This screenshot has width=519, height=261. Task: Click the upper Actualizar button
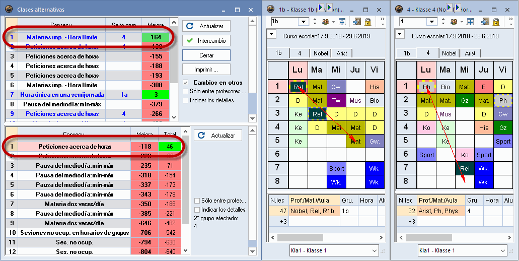tap(206, 26)
